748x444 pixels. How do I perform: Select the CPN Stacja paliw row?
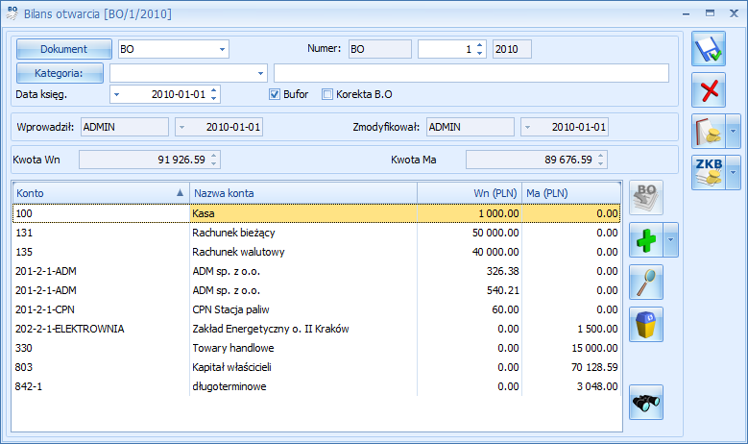[316, 309]
